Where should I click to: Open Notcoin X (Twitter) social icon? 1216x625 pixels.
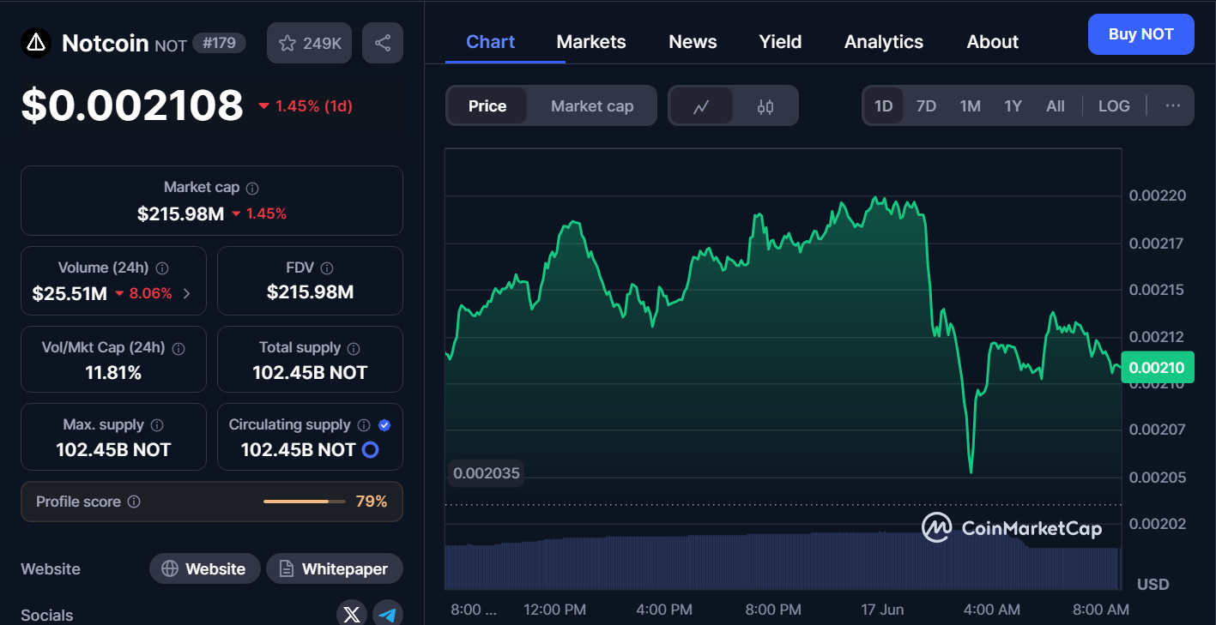351,615
